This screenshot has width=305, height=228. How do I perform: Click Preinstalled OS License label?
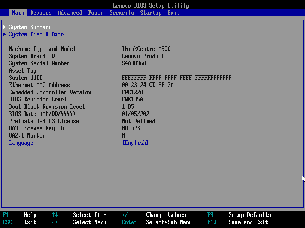pos(44,121)
